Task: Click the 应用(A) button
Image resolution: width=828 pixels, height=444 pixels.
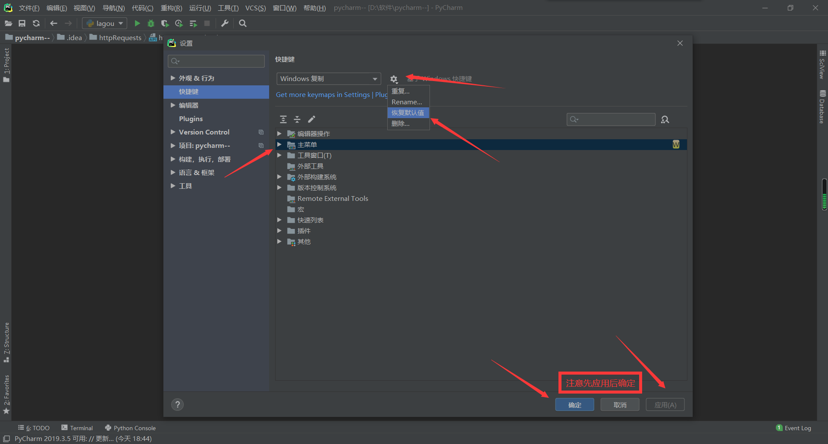Action: tap(665, 405)
